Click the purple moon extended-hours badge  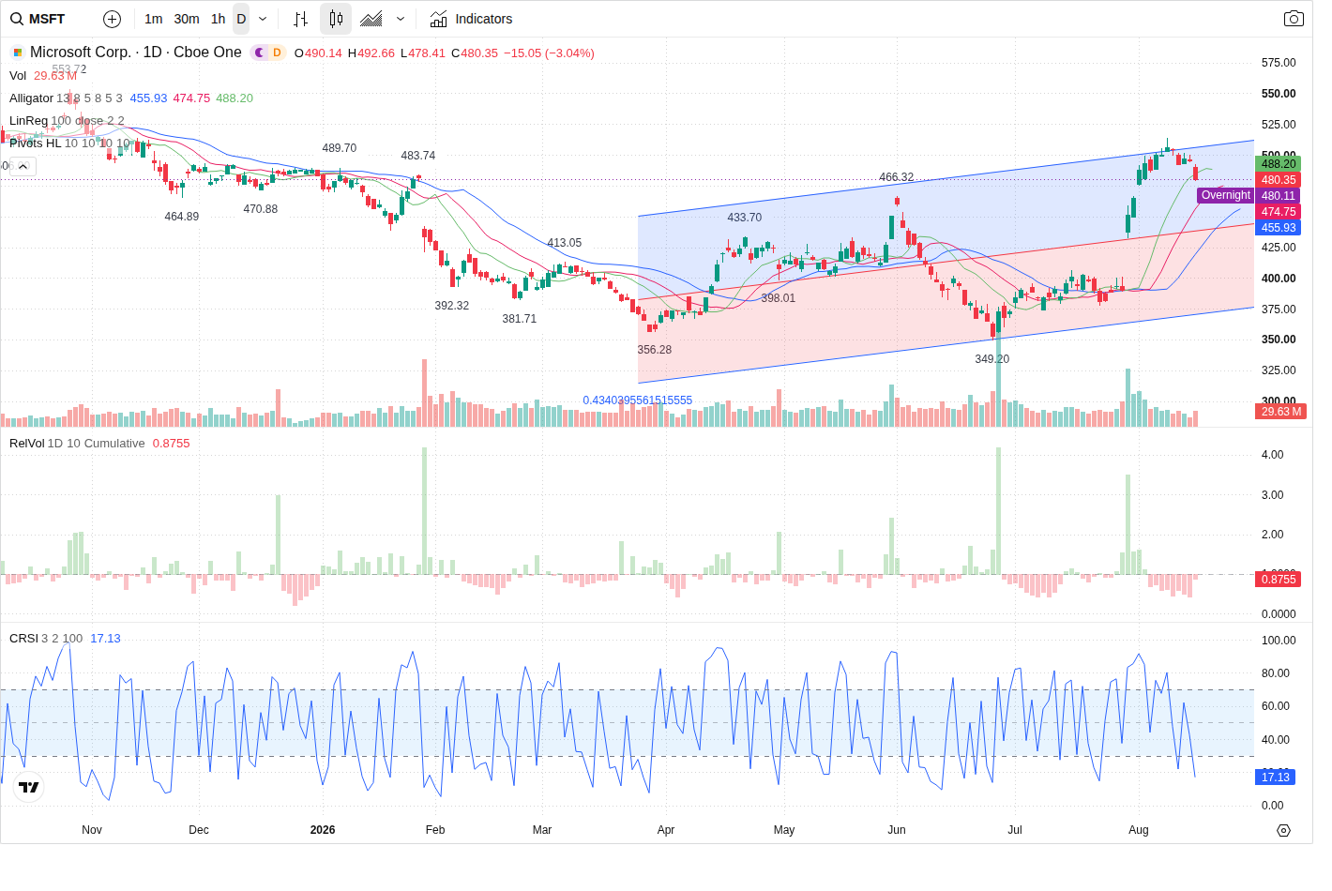click(259, 53)
